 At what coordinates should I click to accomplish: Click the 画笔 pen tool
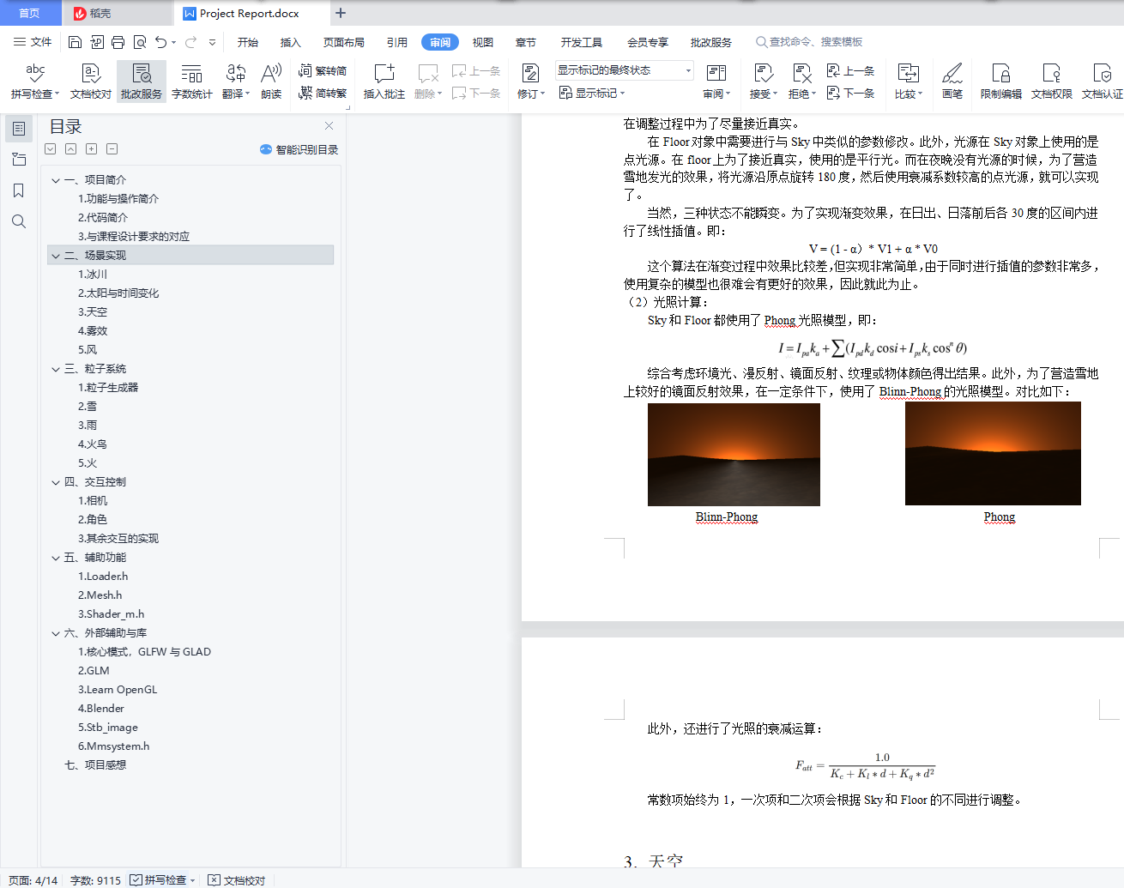pyautogui.click(x=952, y=82)
